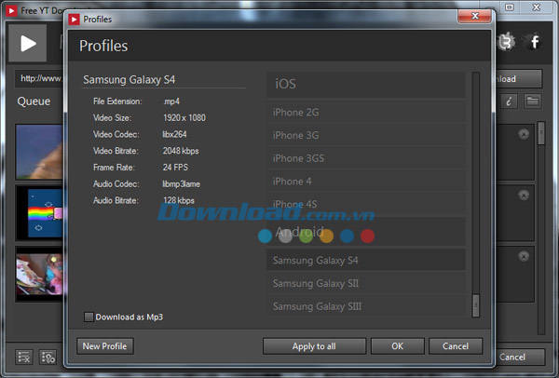Click the URL input field in main window

pos(39,78)
